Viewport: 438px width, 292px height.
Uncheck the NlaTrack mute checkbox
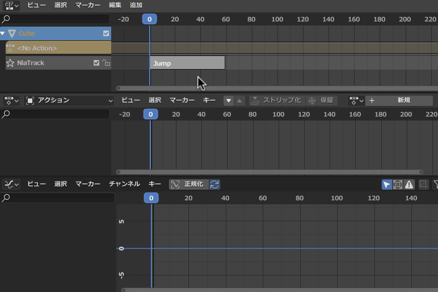point(96,63)
